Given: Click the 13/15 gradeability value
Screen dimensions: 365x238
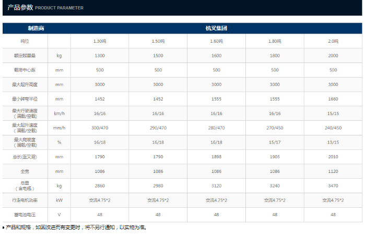Looking at the screenshot, I should click(x=333, y=142).
